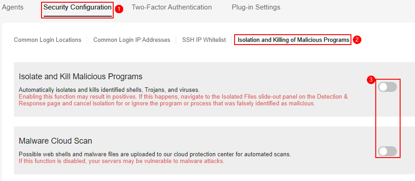Select the Security Configuration tab
Image resolution: width=415 pixels, height=181 pixels.
[77, 7]
